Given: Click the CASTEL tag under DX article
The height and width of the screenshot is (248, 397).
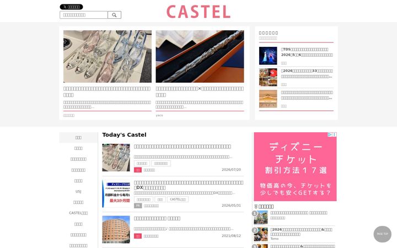Looking at the screenshot, I should click(x=178, y=200).
